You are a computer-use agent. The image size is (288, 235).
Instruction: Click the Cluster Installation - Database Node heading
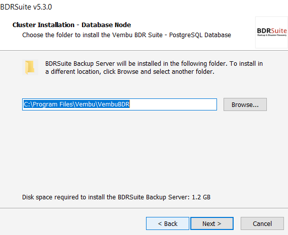click(71, 25)
